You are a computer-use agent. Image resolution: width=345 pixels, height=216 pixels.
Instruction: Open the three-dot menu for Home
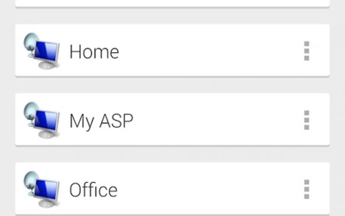coord(306,51)
